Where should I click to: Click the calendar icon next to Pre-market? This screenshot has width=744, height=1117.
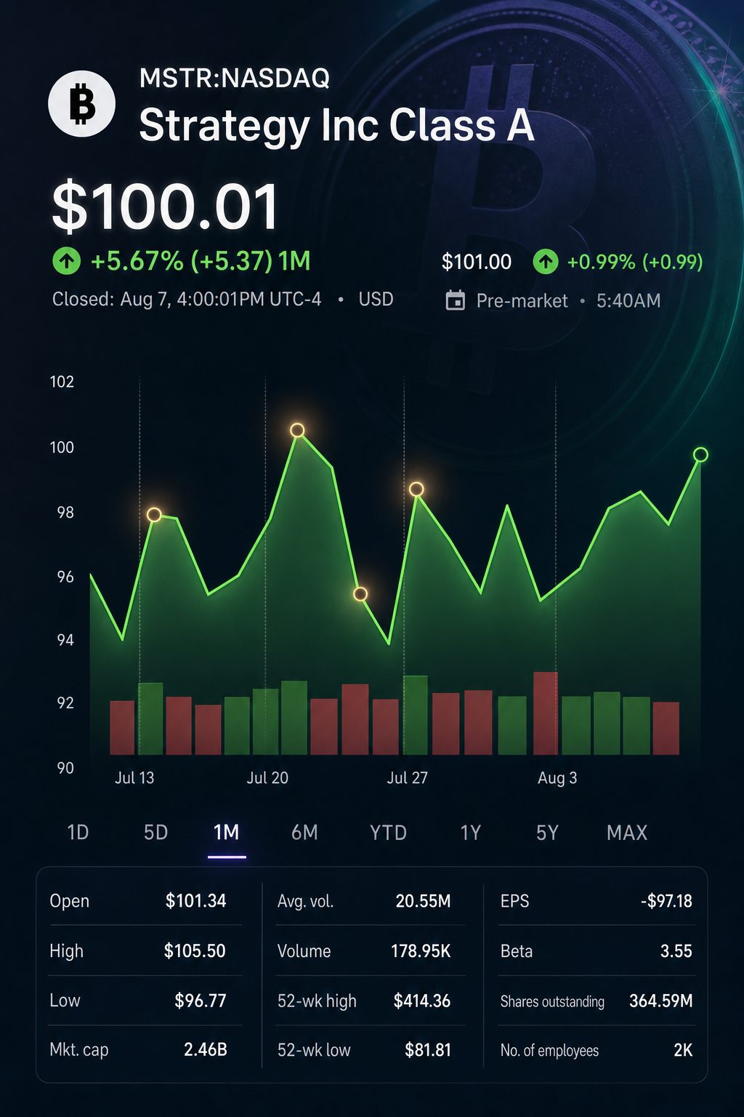(455, 300)
